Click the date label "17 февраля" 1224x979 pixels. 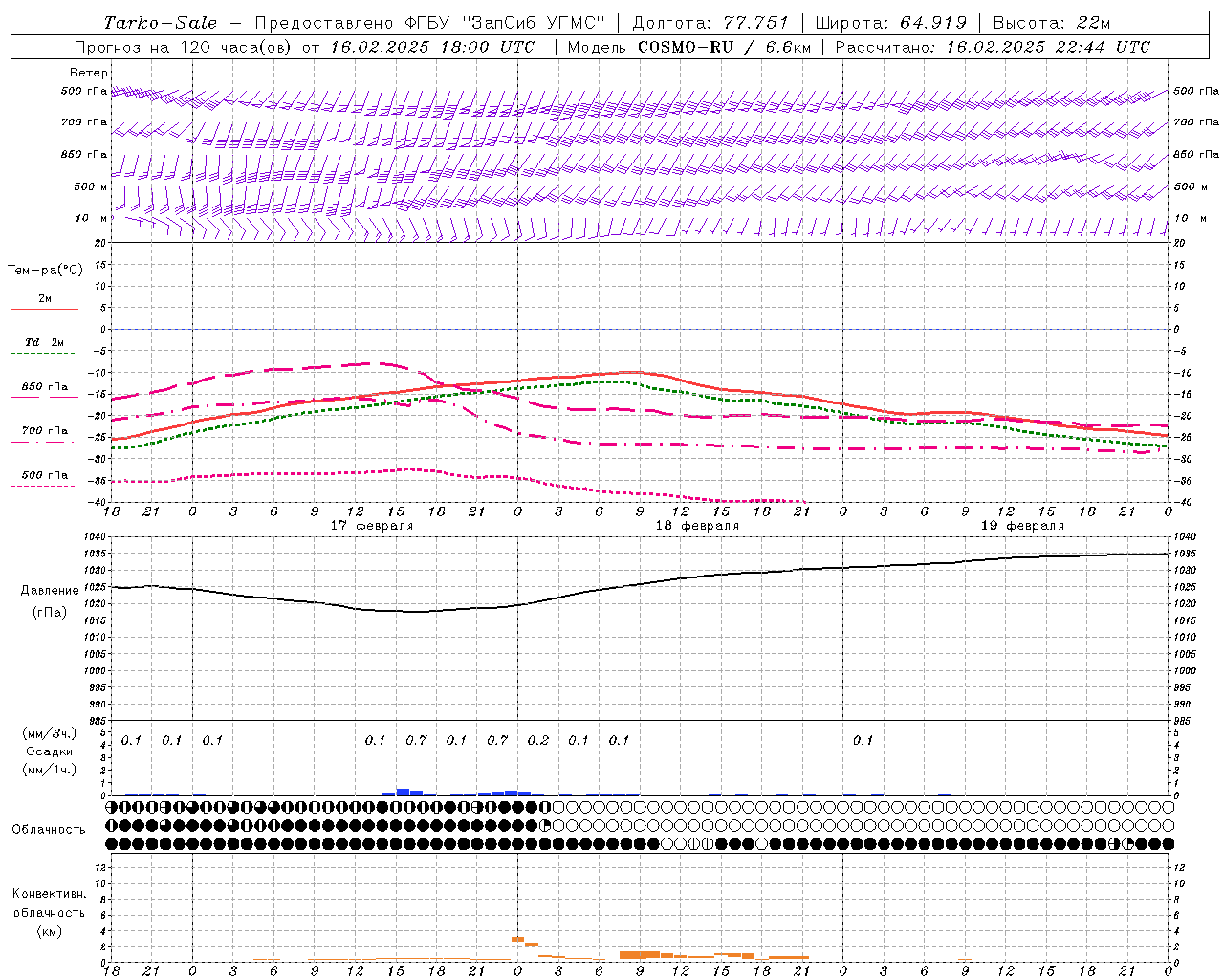(x=372, y=526)
